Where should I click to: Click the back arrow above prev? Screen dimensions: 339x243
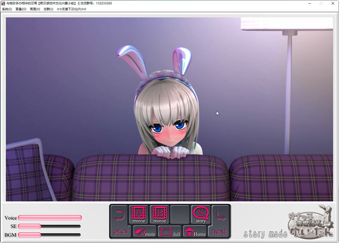[120, 215]
